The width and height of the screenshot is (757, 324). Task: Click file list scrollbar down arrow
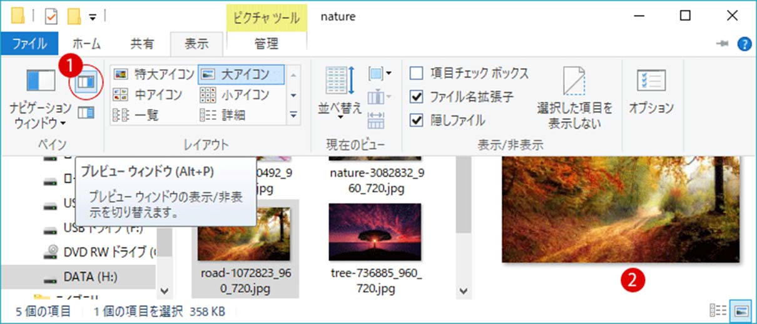click(464, 291)
